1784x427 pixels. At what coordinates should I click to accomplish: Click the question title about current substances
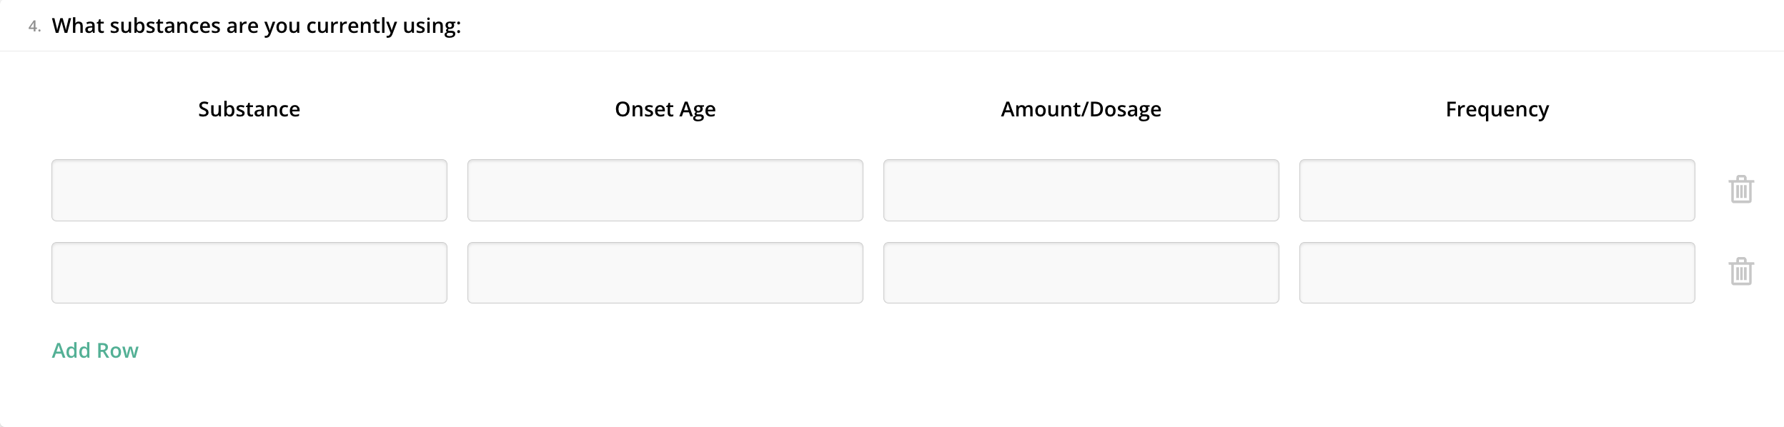coord(257,26)
